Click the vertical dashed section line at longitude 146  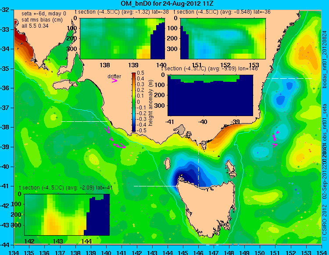pyautogui.click(x=198, y=162)
